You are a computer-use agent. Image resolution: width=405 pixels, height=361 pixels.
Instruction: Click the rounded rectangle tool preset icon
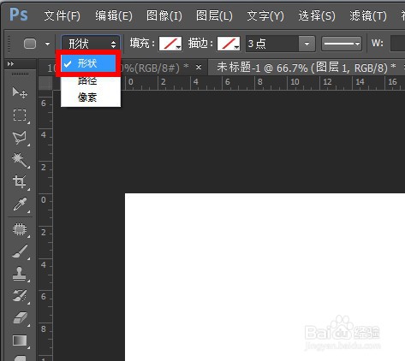pos(30,44)
